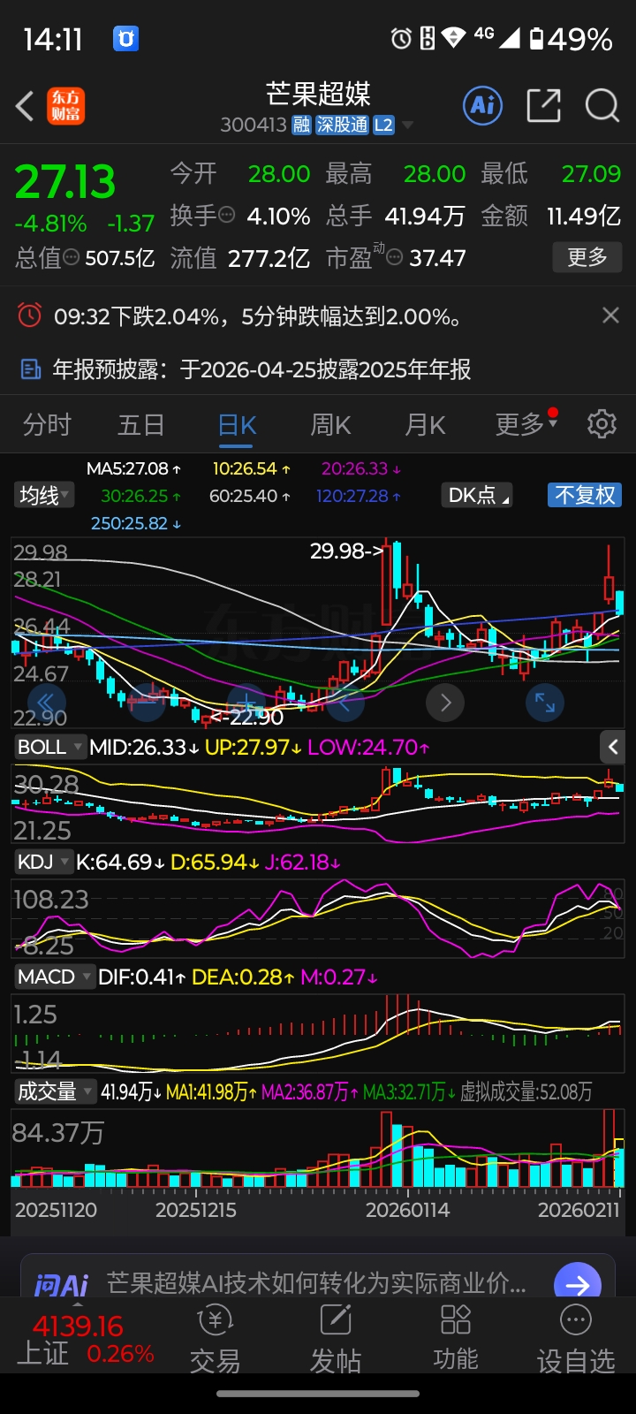Tap the 融 margin tag

[x=302, y=125]
